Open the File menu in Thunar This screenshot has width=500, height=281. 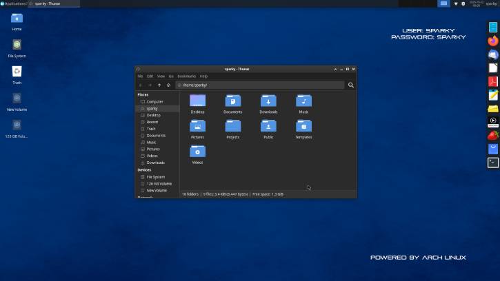tap(140, 76)
